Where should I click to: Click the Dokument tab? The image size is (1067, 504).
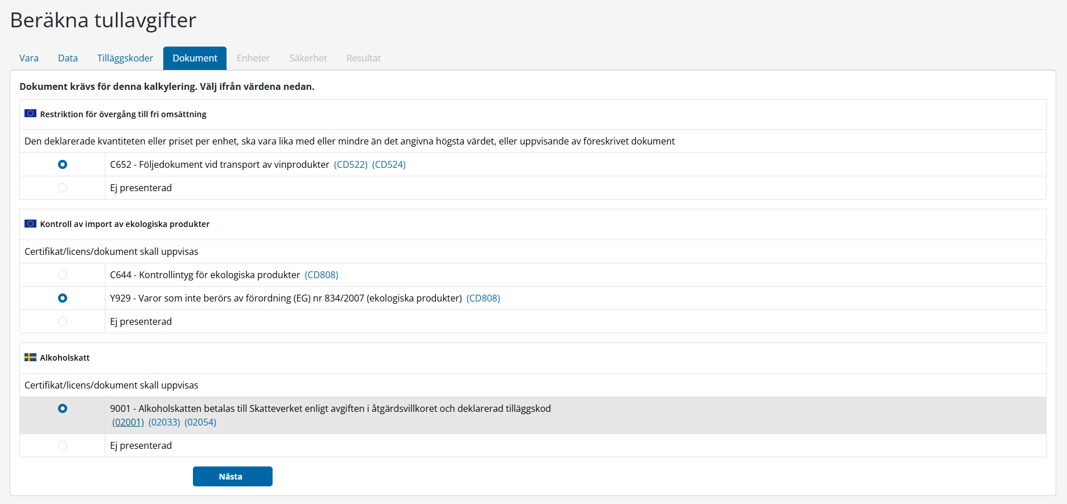(x=195, y=58)
